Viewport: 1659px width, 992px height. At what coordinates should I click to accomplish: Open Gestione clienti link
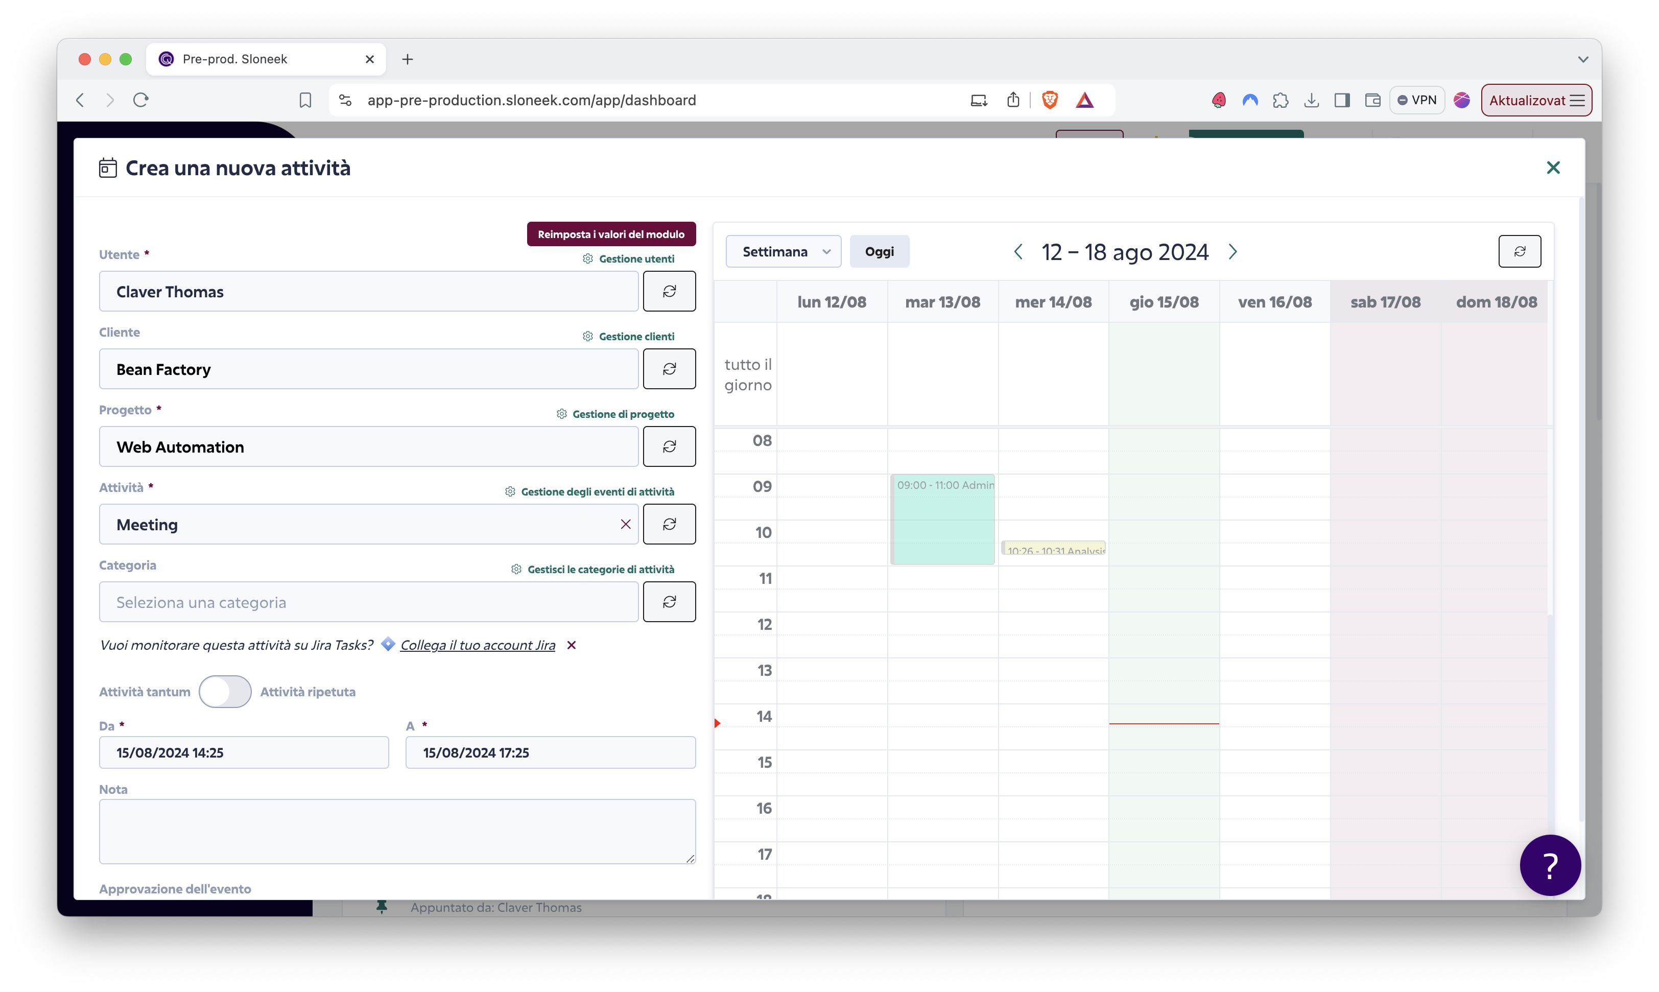point(628,336)
